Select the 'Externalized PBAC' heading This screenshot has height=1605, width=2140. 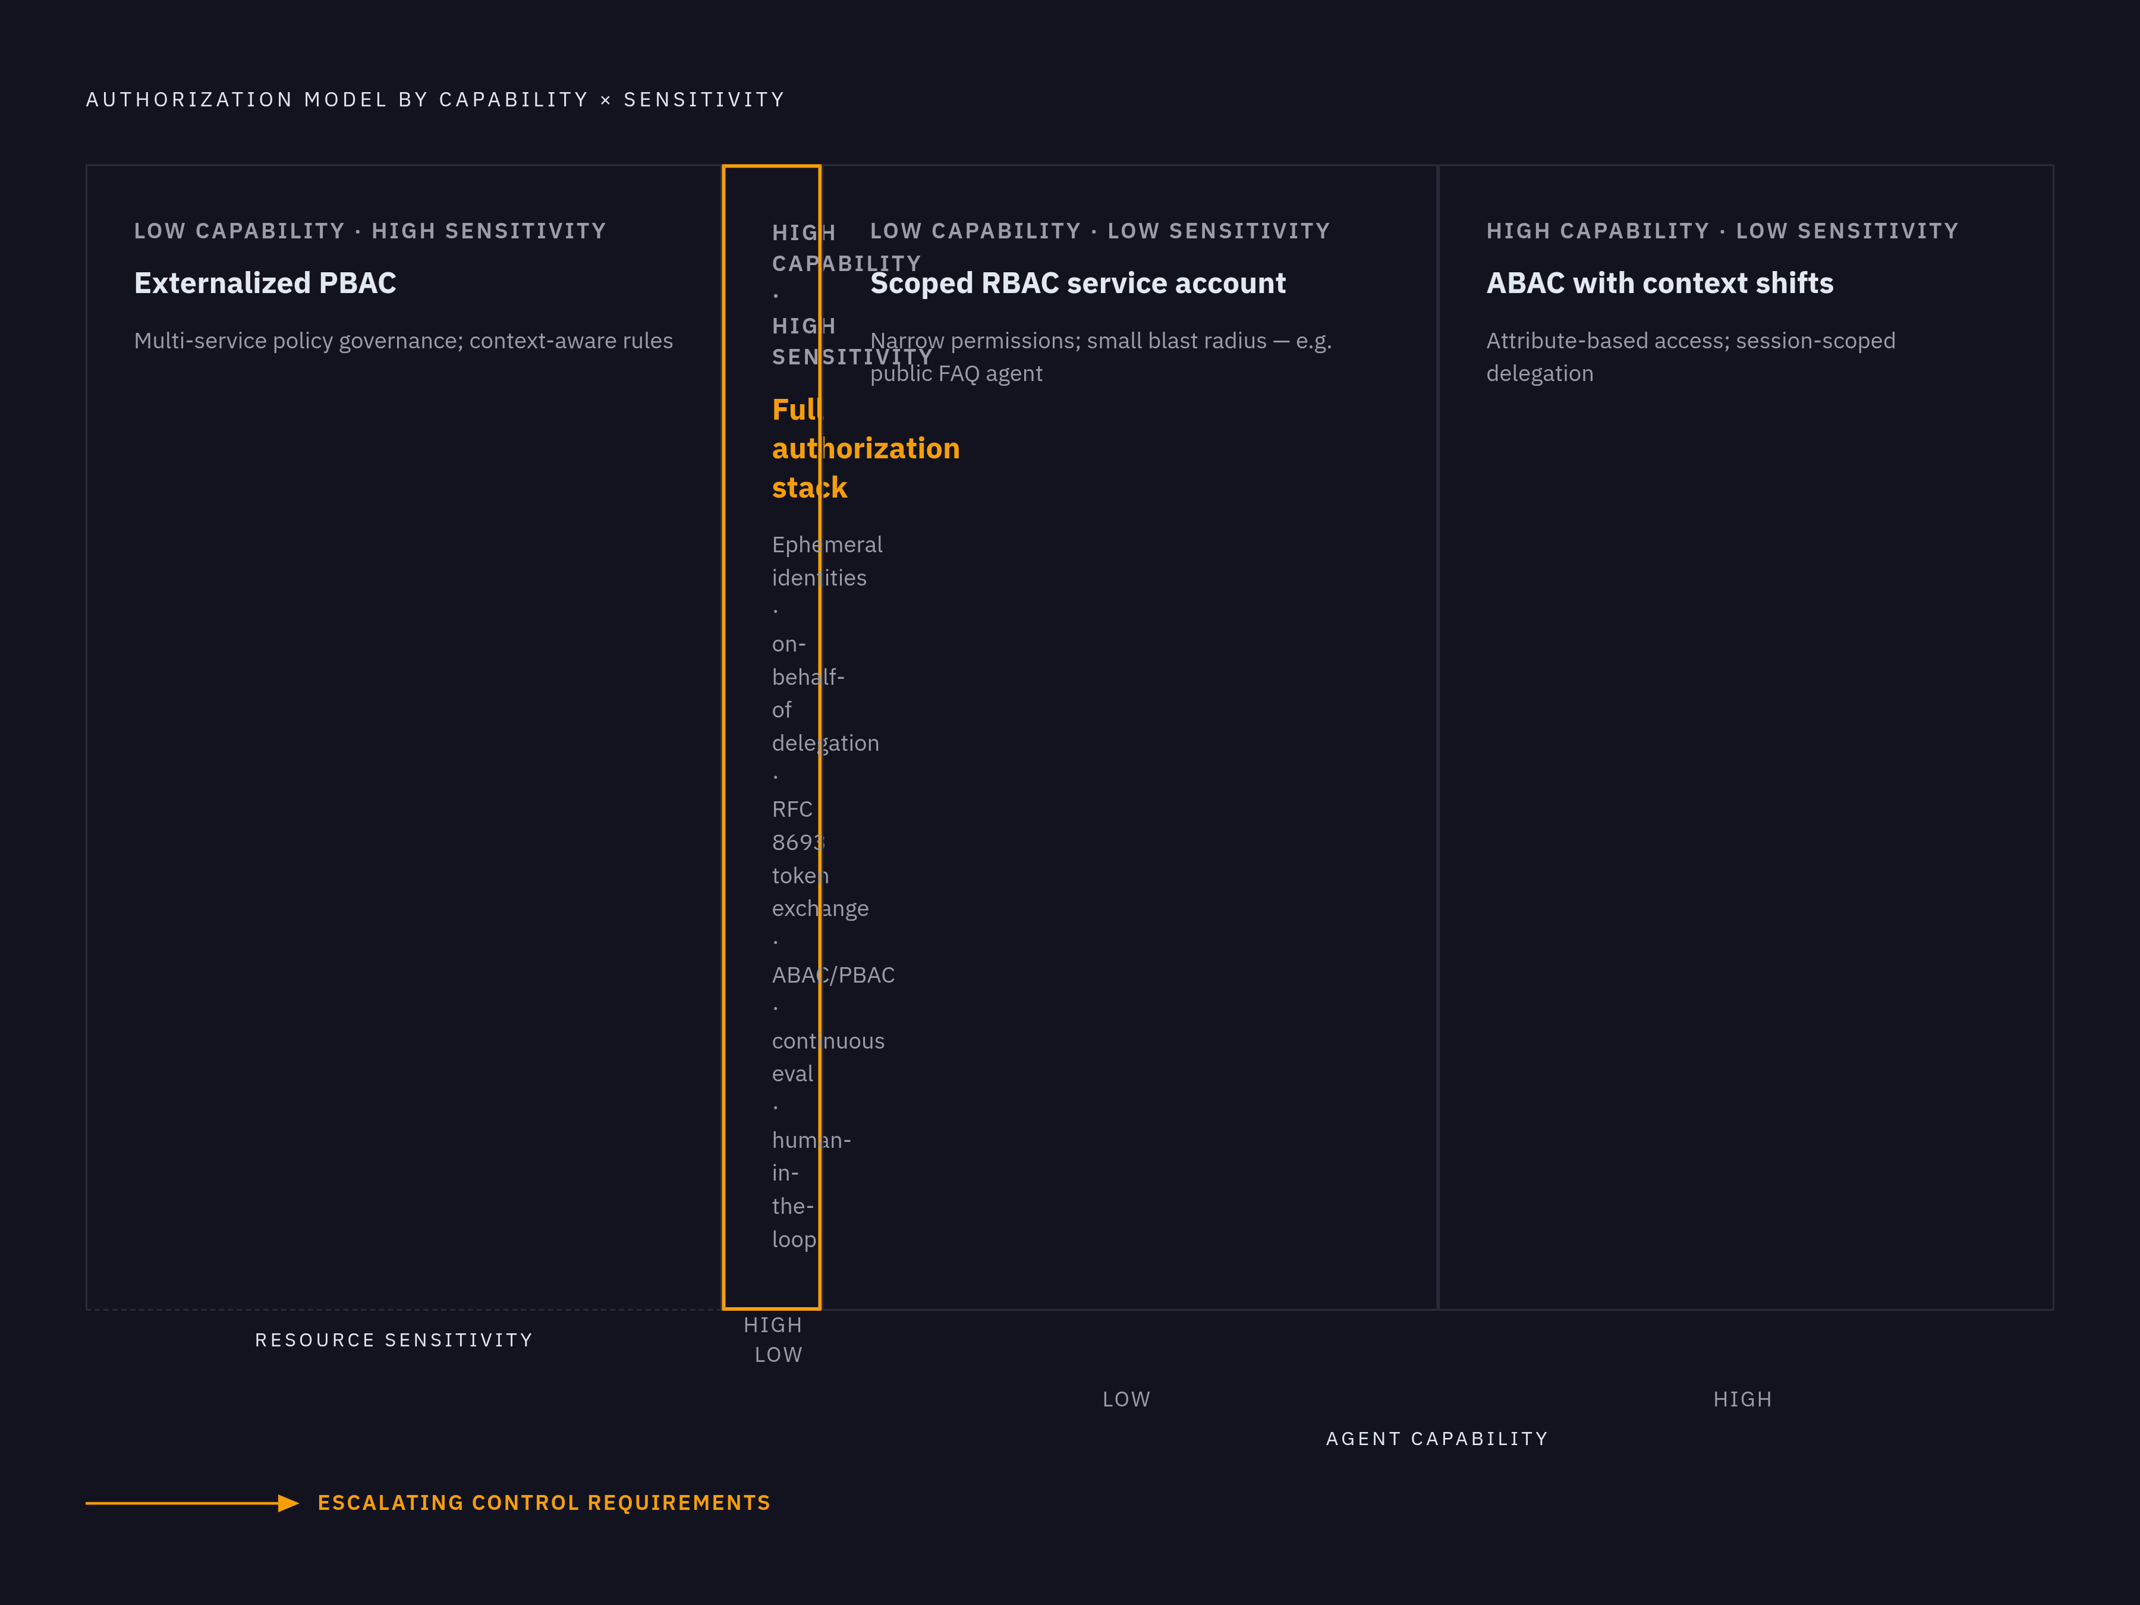click(265, 282)
